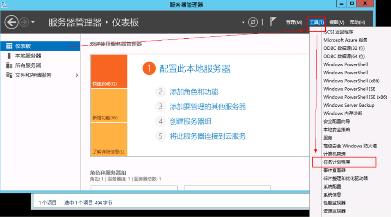Choose ODBC 数据源(64 位) menu entry
Screen dimensions: 391x217
344,56
